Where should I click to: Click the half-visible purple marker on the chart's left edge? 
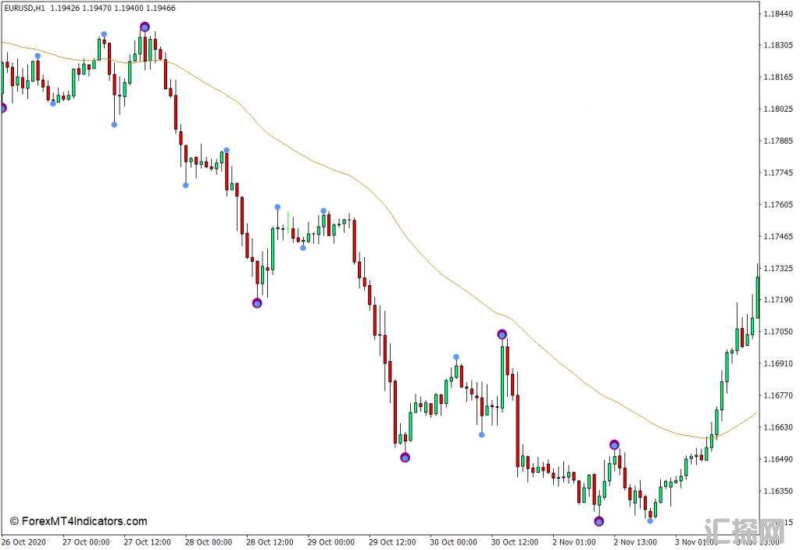(x=2, y=108)
